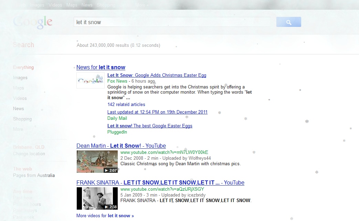Open the 142 related articles link
Screen dimensions: 359x221
click(126, 104)
